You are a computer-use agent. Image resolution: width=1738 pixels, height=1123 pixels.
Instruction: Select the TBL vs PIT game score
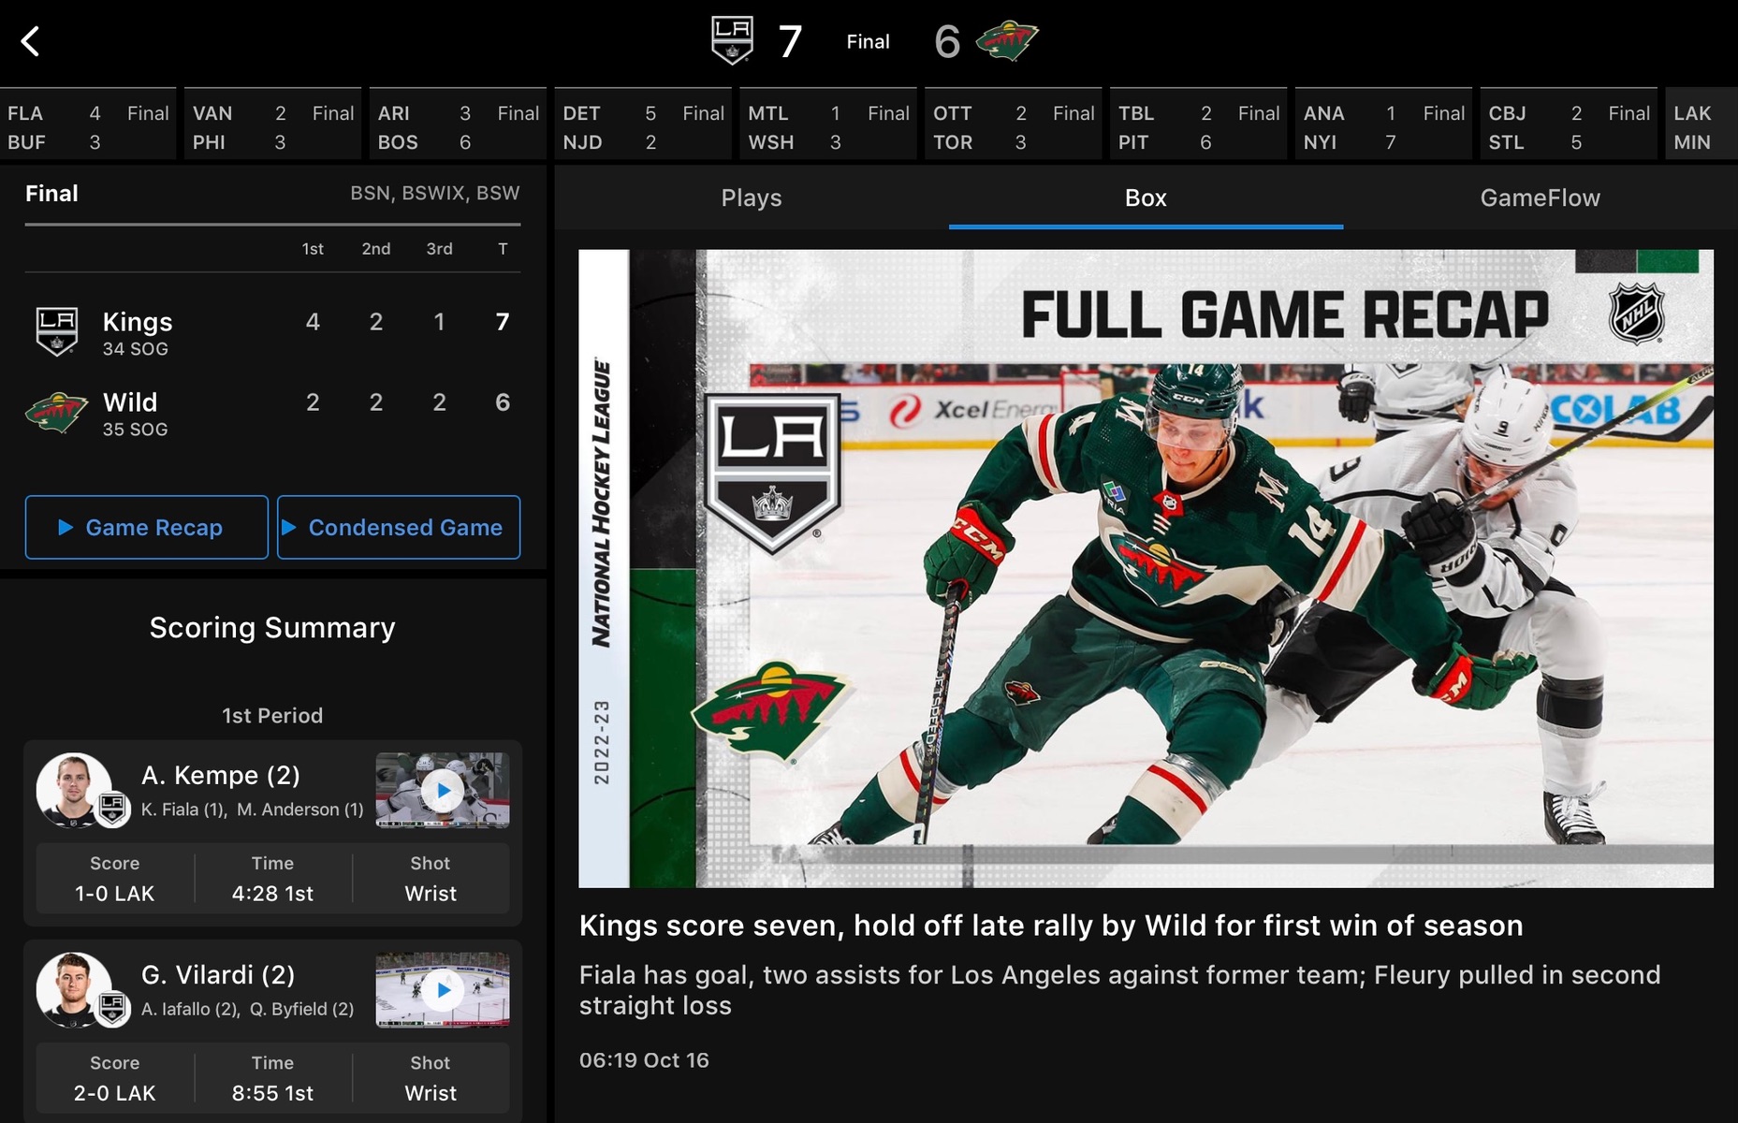(x=1197, y=127)
